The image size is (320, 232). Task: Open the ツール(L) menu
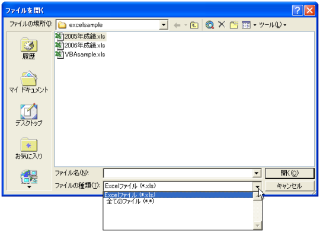(272, 25)
